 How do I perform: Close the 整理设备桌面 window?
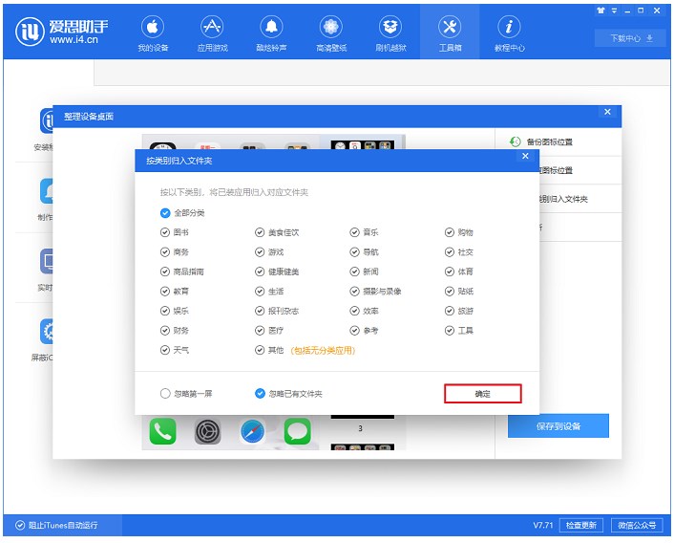(607, 112)
